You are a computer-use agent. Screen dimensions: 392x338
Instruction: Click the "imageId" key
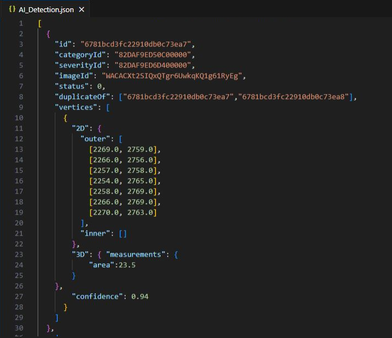click(74, 76)
